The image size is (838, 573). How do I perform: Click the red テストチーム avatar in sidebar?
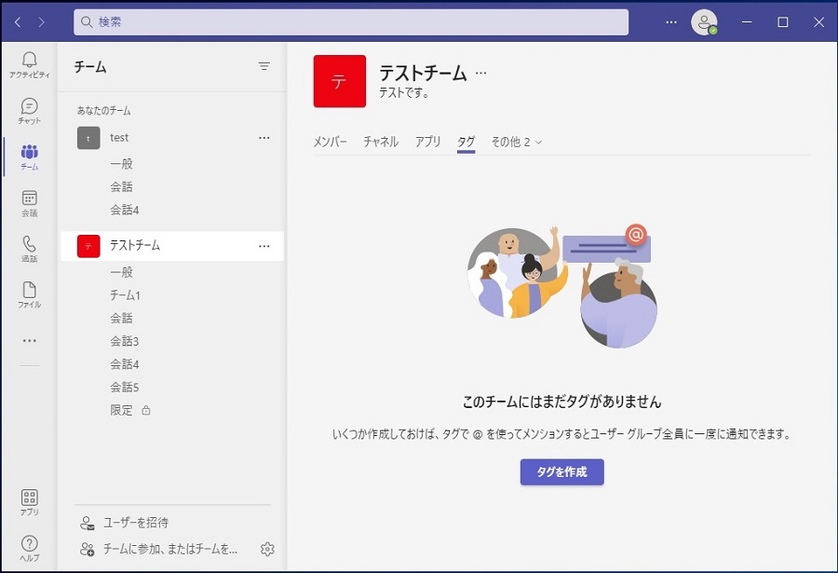pos(88,246)
